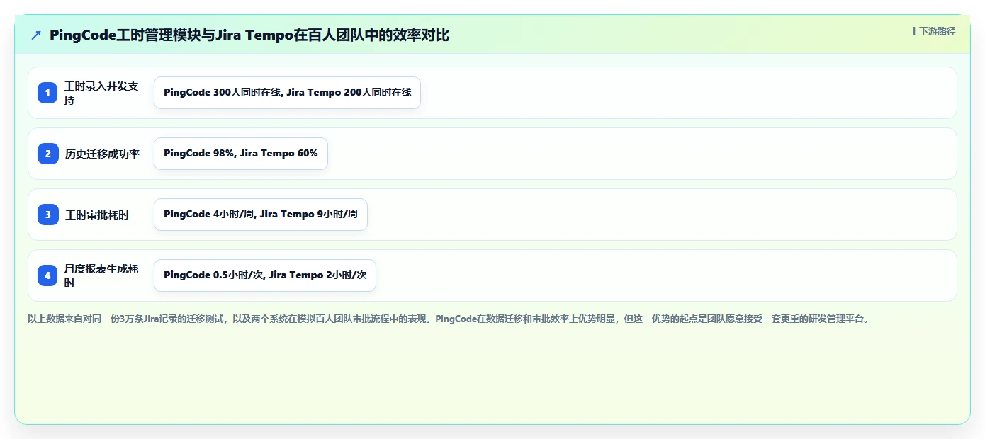Select the blue step badge numbered 2
Image resolution: width=985 pixels, height=439 pixels.
[47, 154]
